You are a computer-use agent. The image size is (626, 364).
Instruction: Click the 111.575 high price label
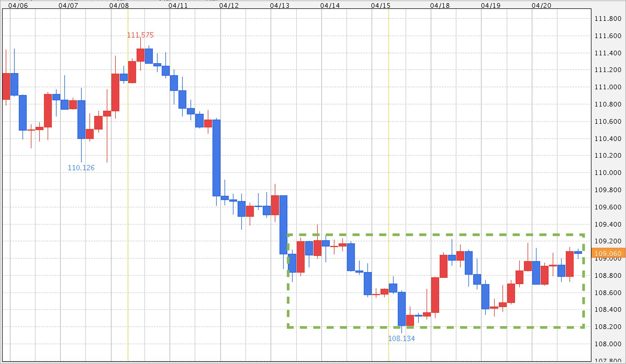[140, 35]
